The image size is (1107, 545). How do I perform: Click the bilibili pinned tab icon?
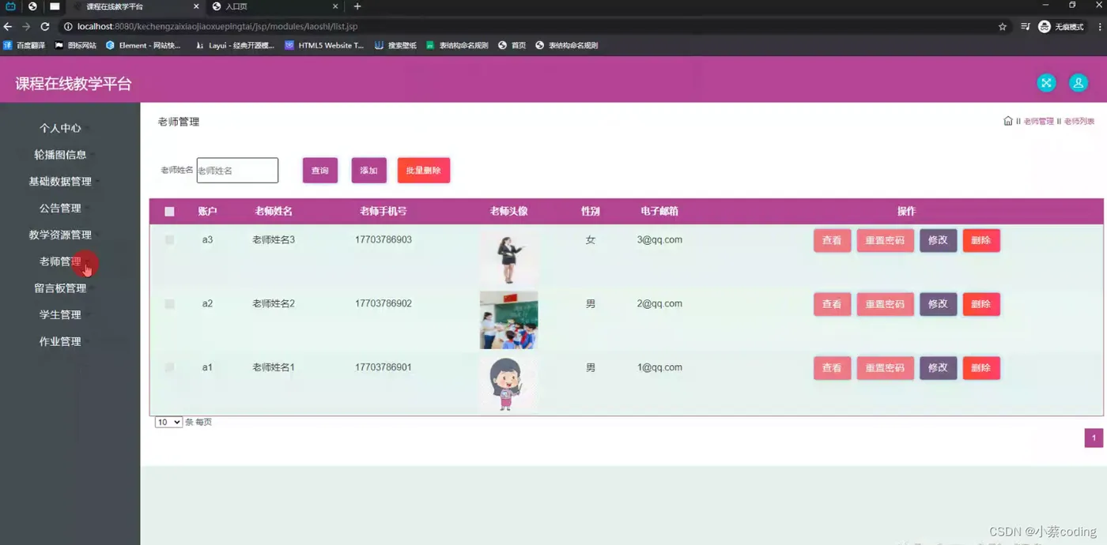[11, 6]
